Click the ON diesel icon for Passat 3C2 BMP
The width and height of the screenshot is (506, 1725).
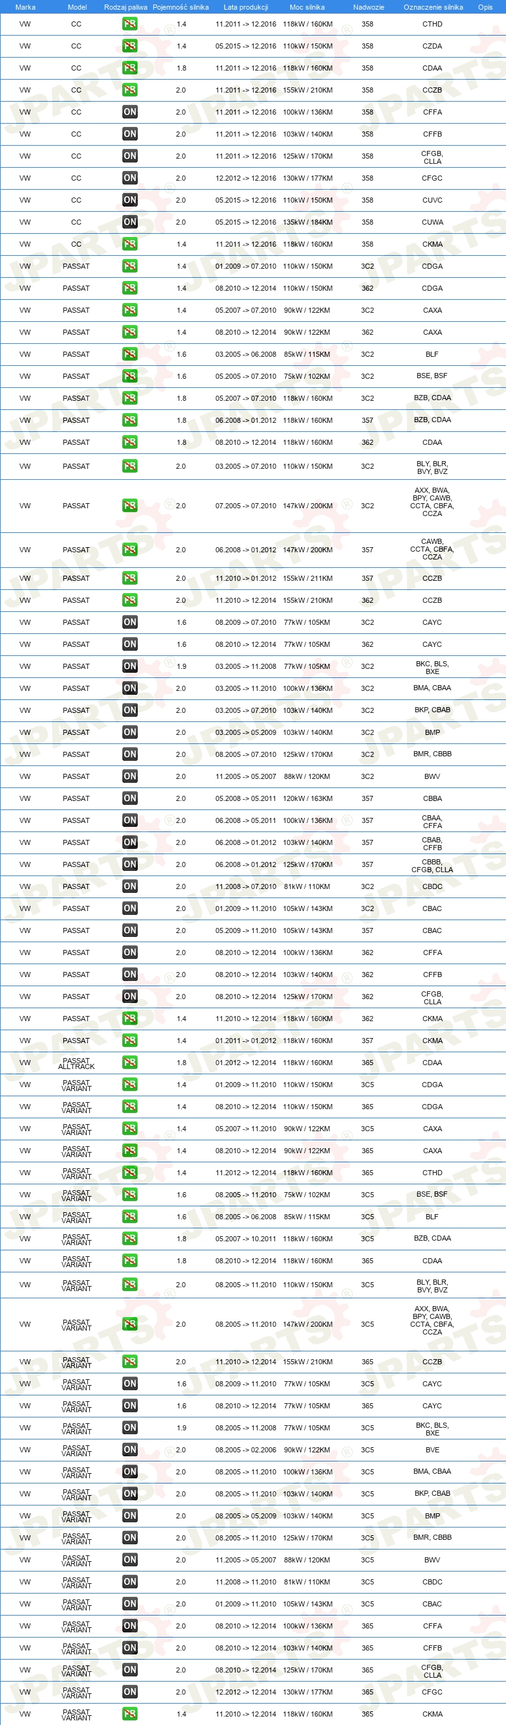point(130,732)
